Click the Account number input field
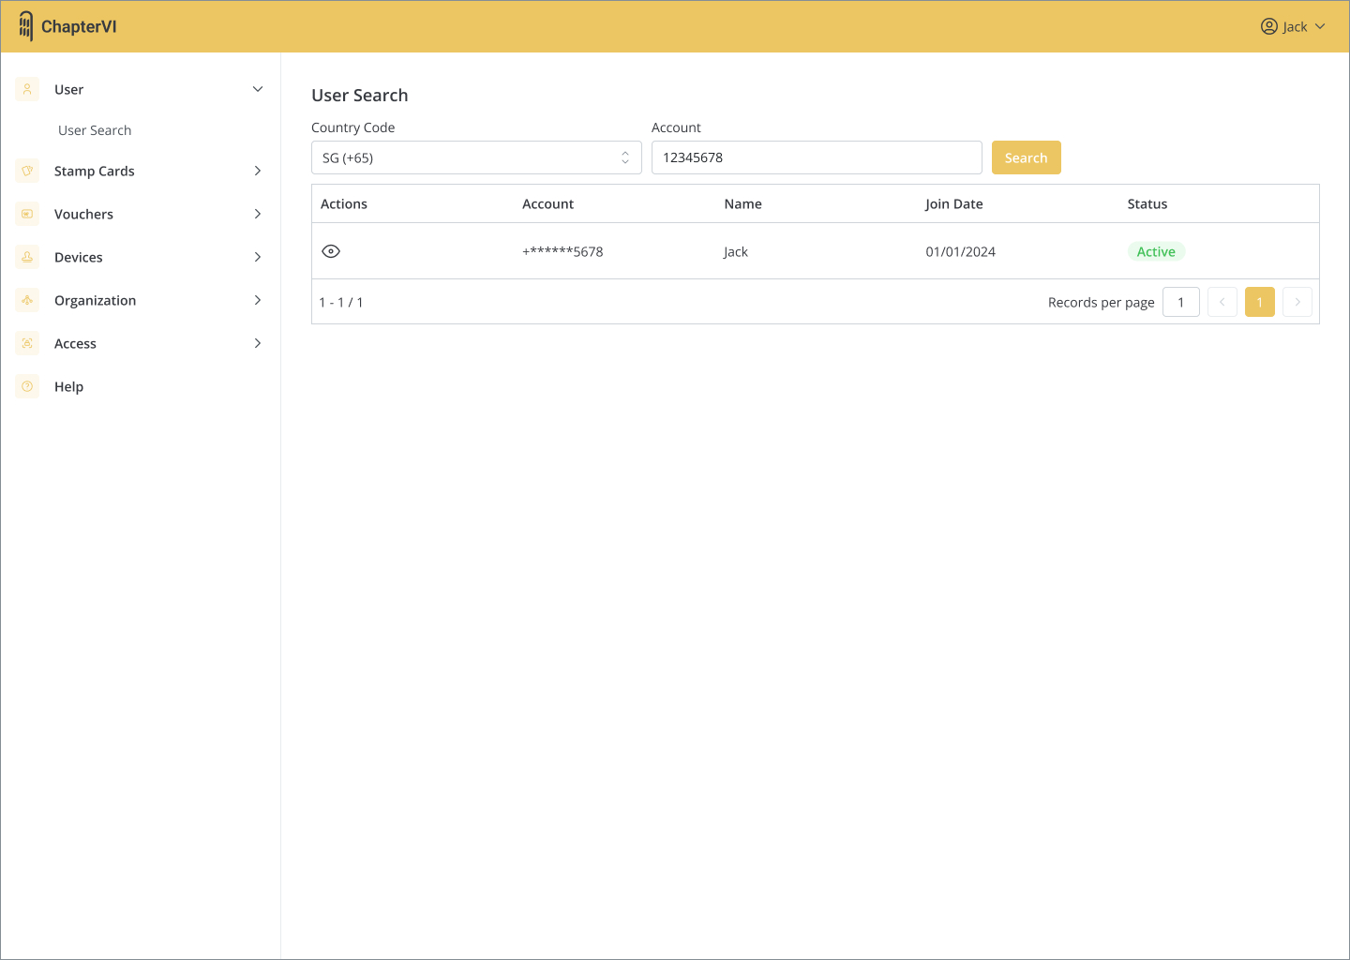Screen dimensions: 1350x960 816,157
